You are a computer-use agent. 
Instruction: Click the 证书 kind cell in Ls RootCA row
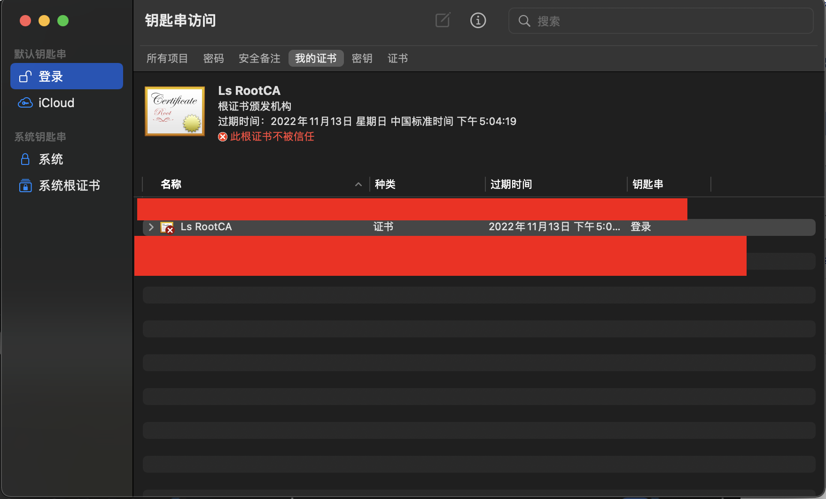pyautogui.click(x=383, y=227)
